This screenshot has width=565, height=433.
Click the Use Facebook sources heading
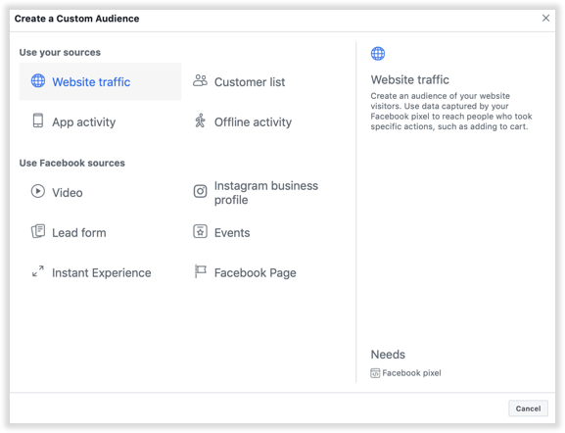(72, 163)
